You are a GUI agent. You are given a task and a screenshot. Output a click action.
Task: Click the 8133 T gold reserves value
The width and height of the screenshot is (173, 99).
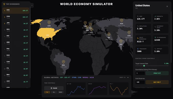point(140,42)
